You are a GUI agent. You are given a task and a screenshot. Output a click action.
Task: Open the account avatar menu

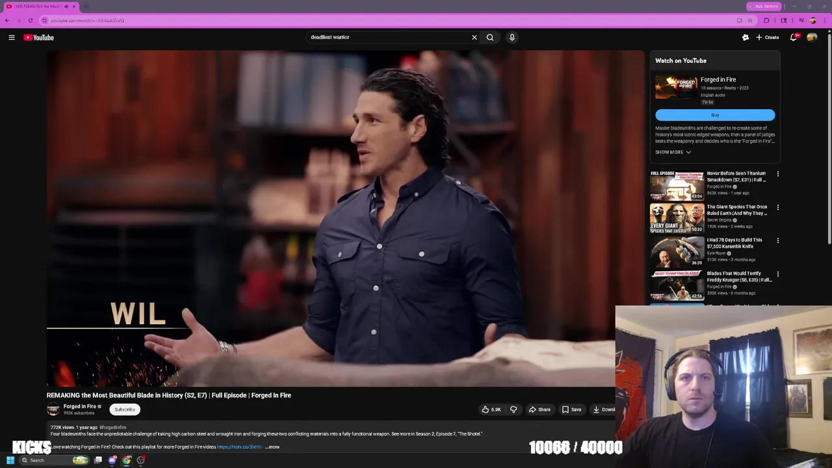point(812,38)
